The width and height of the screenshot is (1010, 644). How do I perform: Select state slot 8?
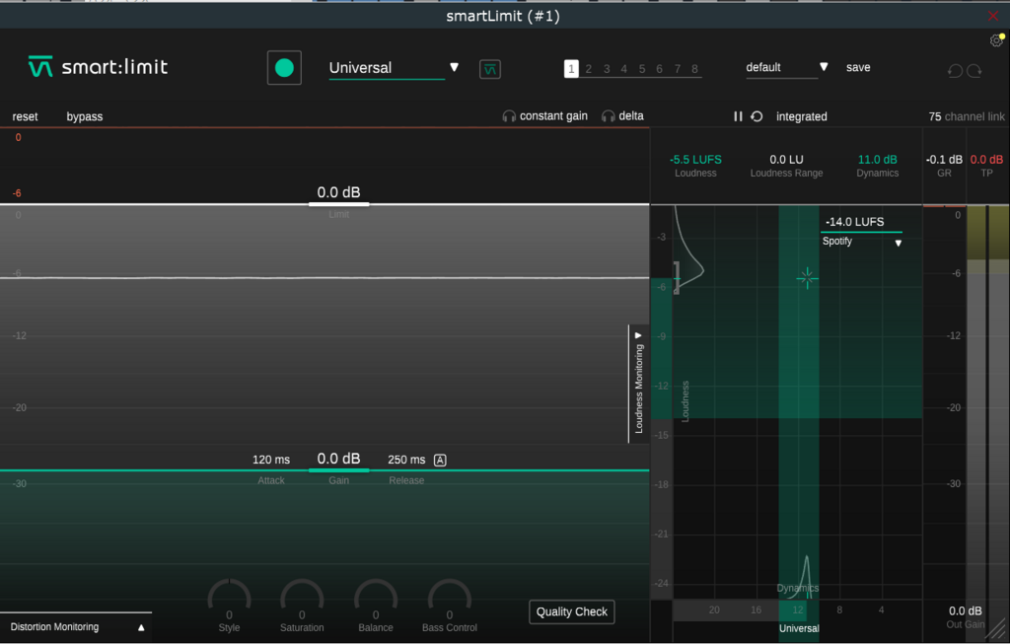[695, 69]
